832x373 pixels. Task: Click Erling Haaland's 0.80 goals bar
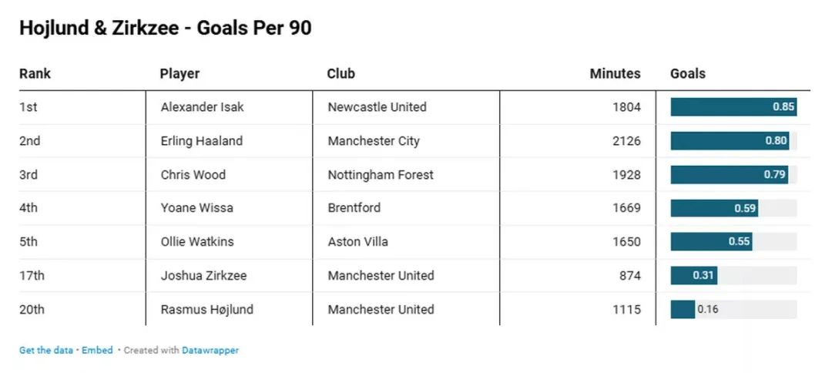[x=730, y=141]
